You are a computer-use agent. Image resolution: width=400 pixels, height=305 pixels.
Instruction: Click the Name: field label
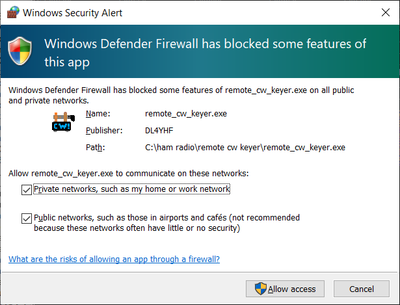point(98,114)
